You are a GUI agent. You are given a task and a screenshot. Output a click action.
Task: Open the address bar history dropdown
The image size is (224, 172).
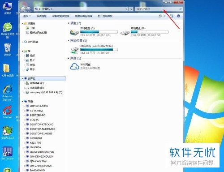[126, 9]
